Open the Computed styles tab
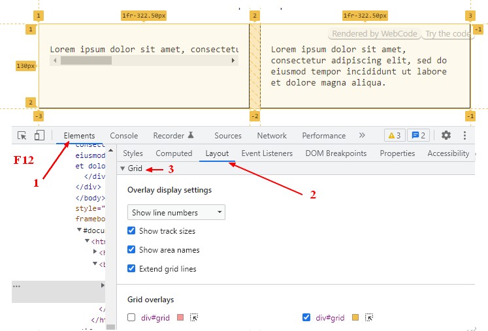The height and width of the screenshot is (331, 488). click(x=174, y=153)
